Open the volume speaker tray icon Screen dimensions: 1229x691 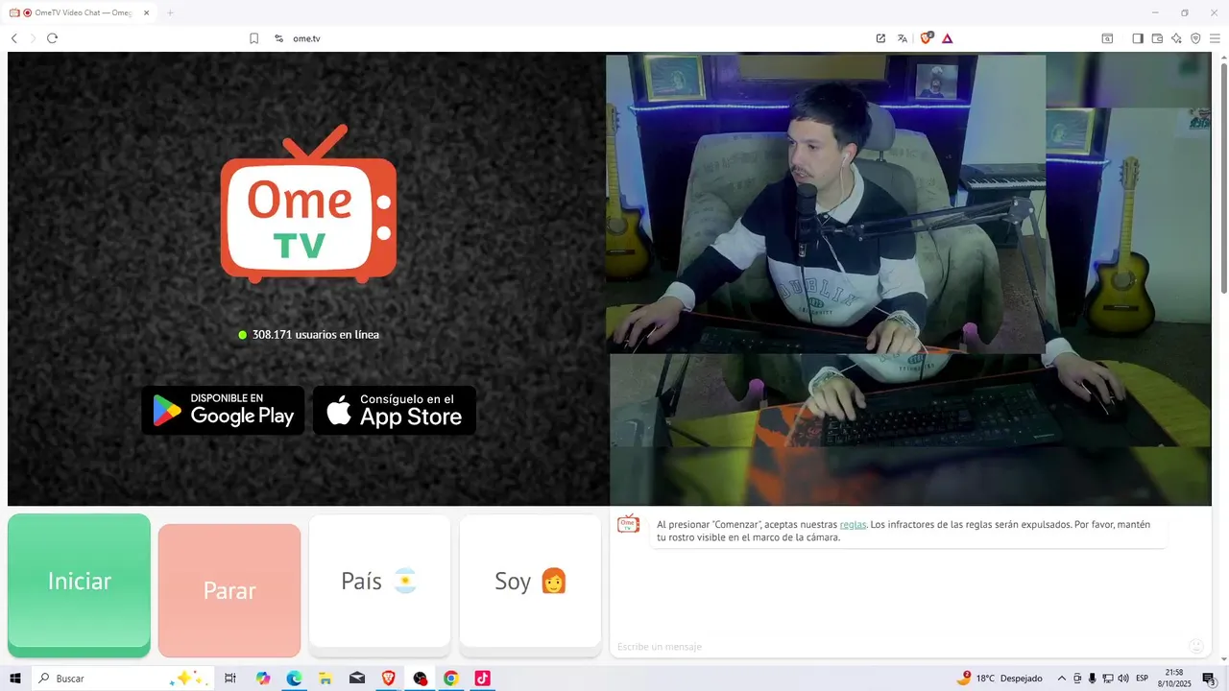coord(1122,679)
